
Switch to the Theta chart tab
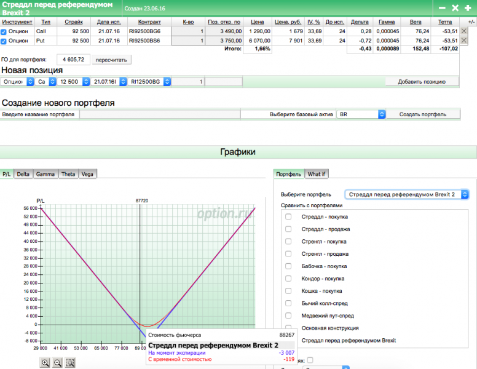pyautogui.click(x=68, y=174)
